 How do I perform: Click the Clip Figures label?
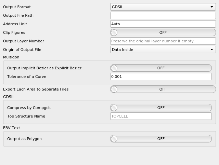[x=14, y=32]
